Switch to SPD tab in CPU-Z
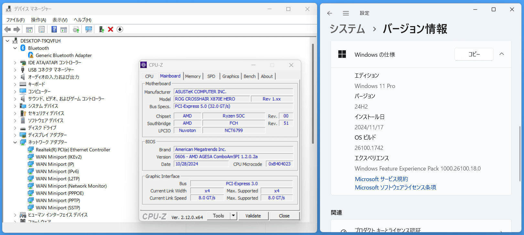The height and width of the screenshot is (235, 524). point(211,76)
